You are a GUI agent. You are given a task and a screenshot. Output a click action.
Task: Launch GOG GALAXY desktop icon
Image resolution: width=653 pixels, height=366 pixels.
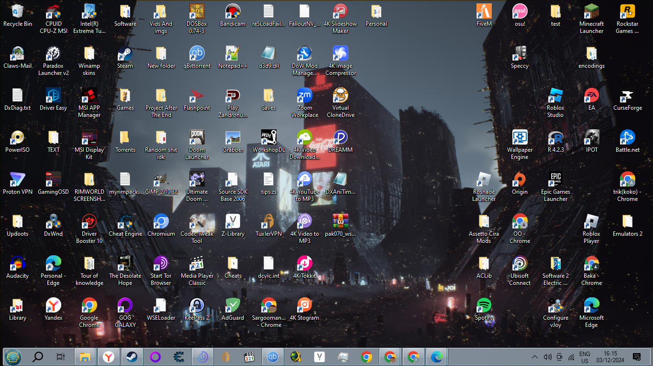tap(125, 313)
